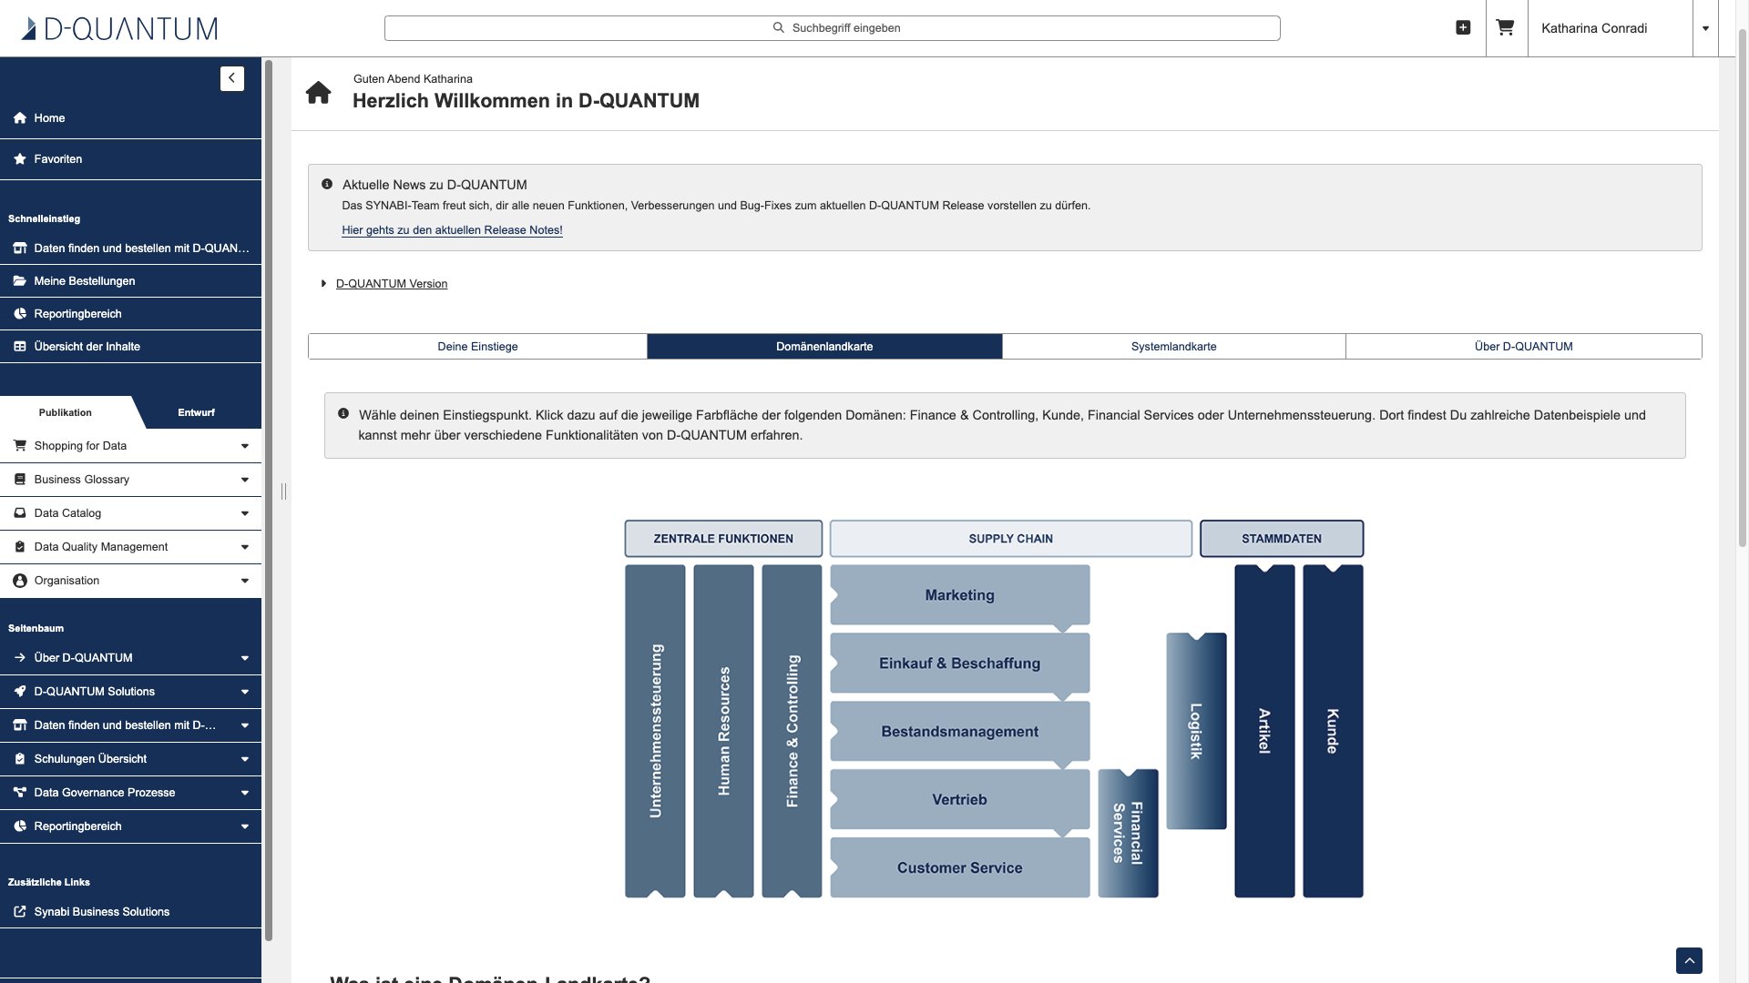Select the Publikation sidebar tab
Image resolution: width=1749 pixels, height=983 pixels.
[66, 412]
